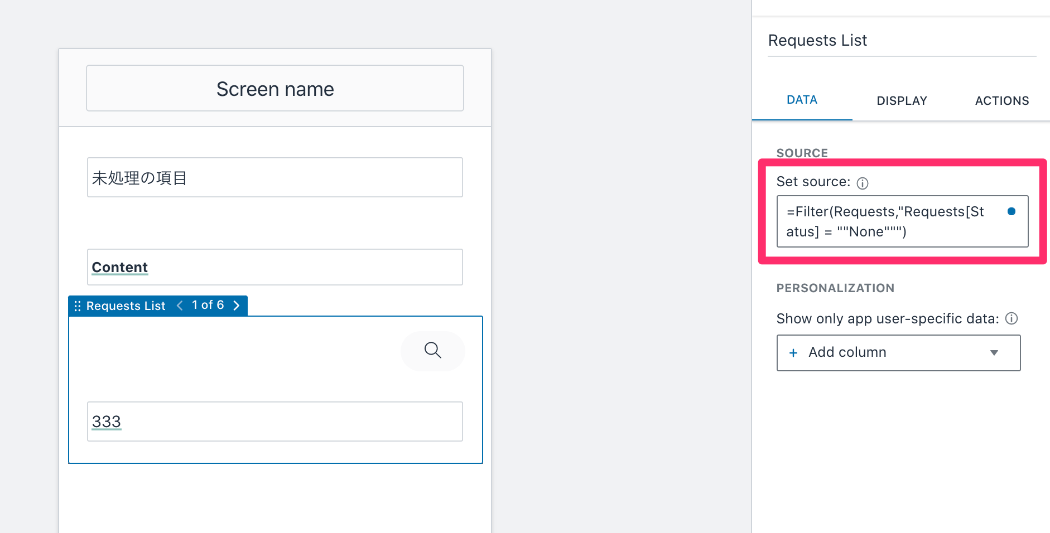Select the DATA tab

coord(802,100)
